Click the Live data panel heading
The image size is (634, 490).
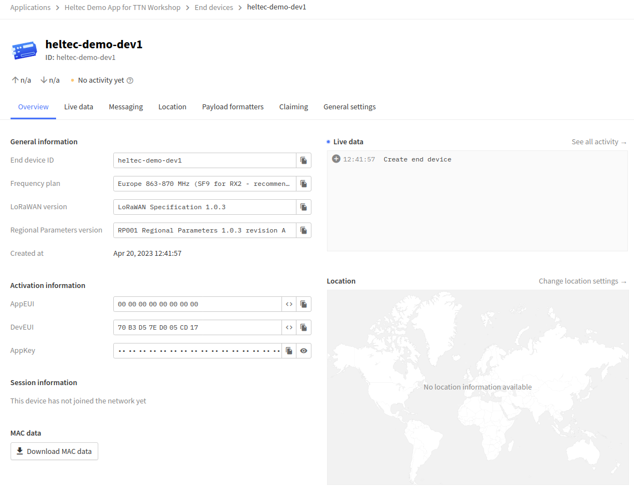coord(348,142)
